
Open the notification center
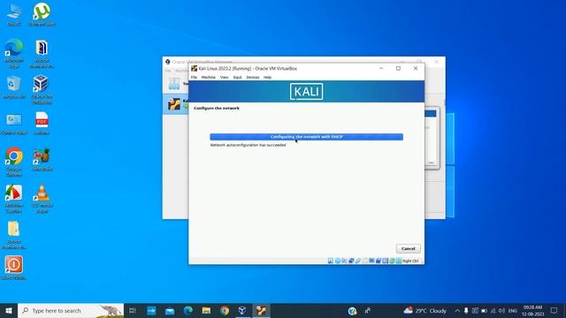point(555,310)
